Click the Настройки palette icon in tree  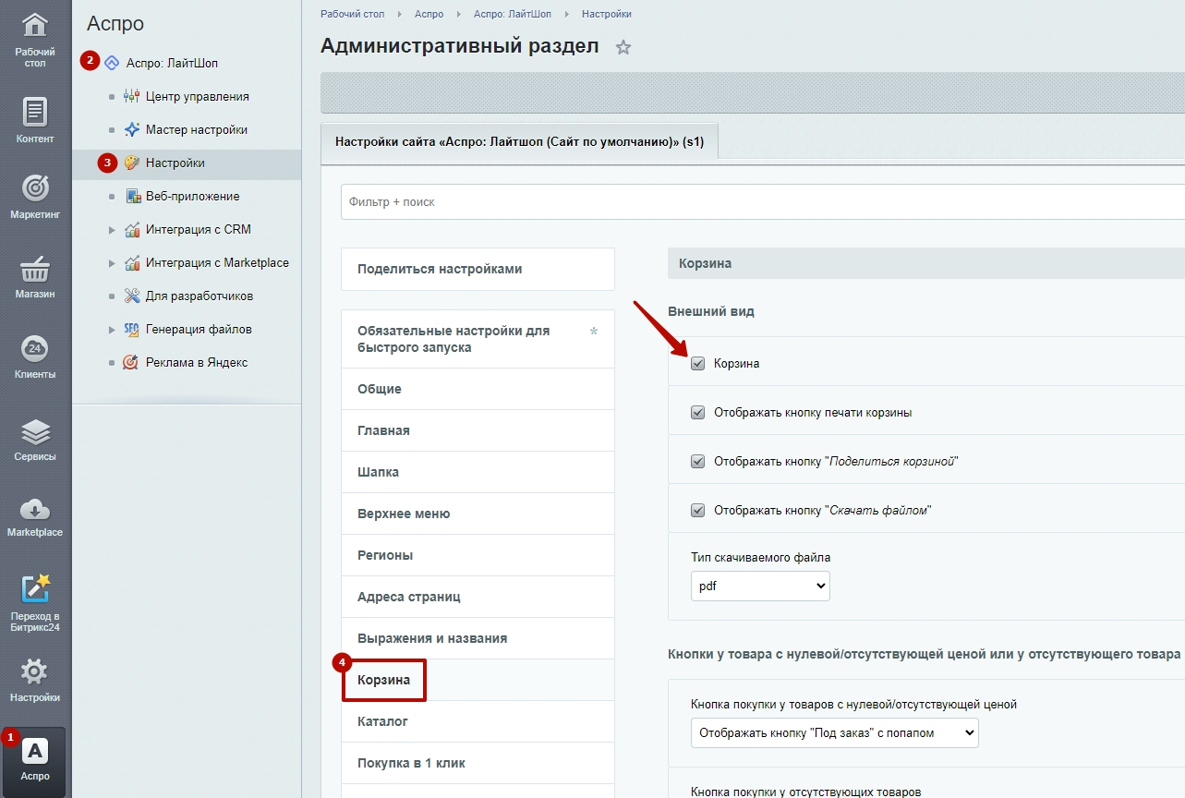point(131,163)
